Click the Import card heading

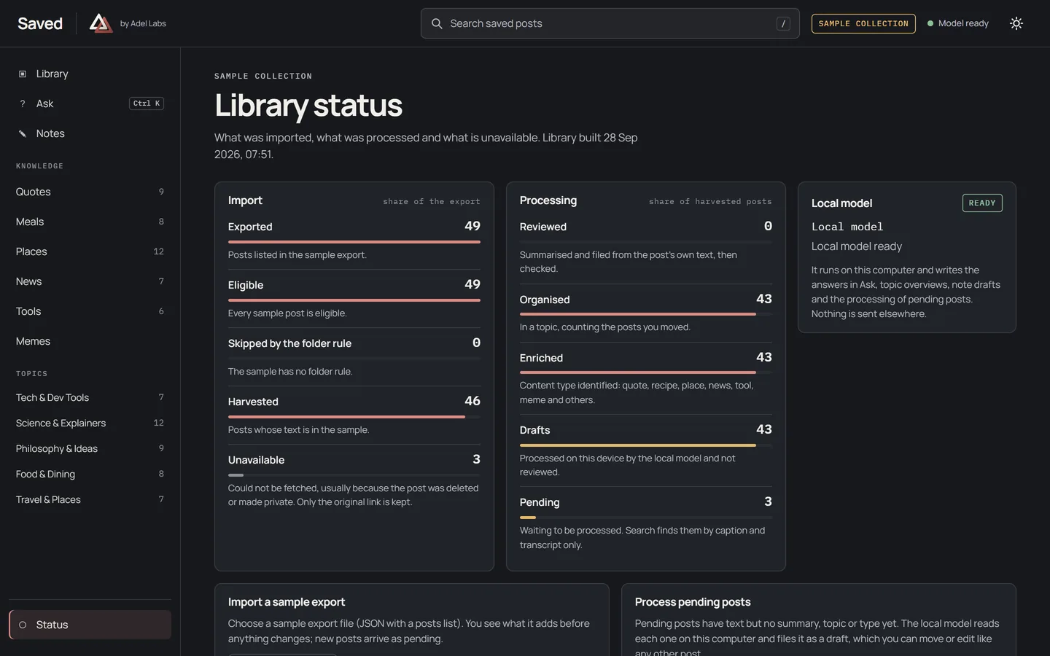point(245,200)
